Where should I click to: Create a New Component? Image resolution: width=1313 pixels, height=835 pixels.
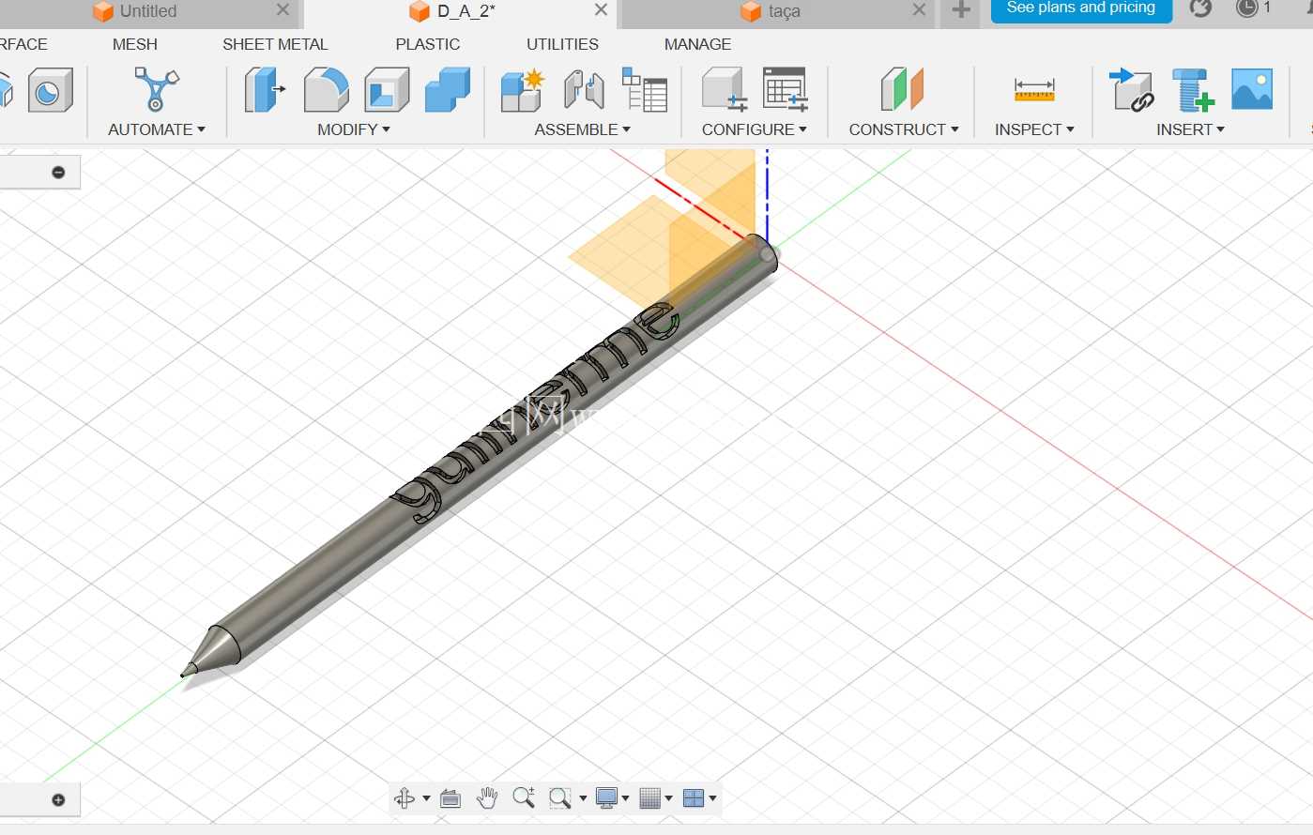[523, 90]
